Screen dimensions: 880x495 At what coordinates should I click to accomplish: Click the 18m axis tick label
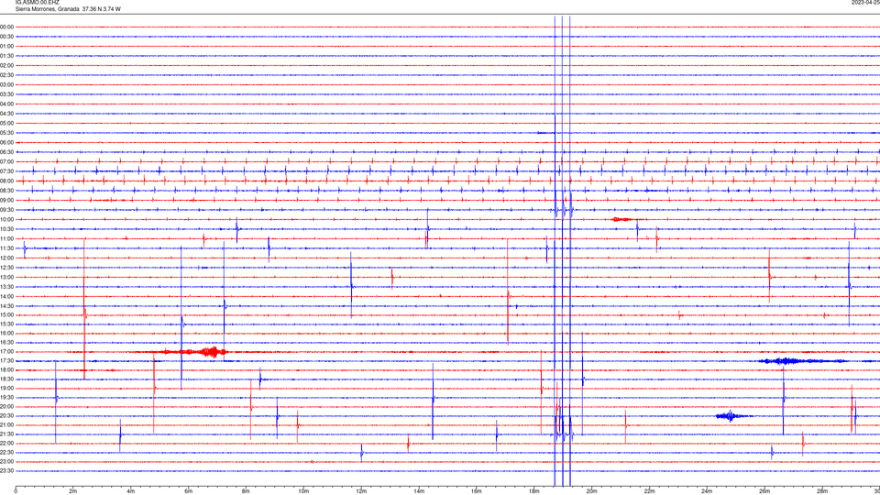[x=534, y=491]
